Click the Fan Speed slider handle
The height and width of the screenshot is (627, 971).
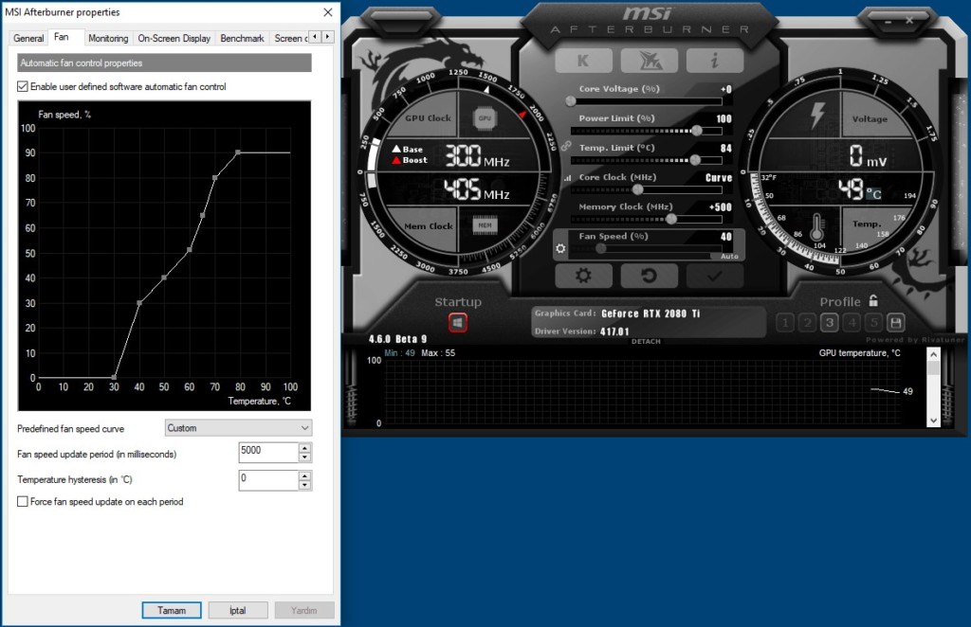click(600, 248)
